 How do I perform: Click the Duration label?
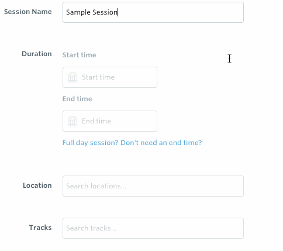[37, 54]
